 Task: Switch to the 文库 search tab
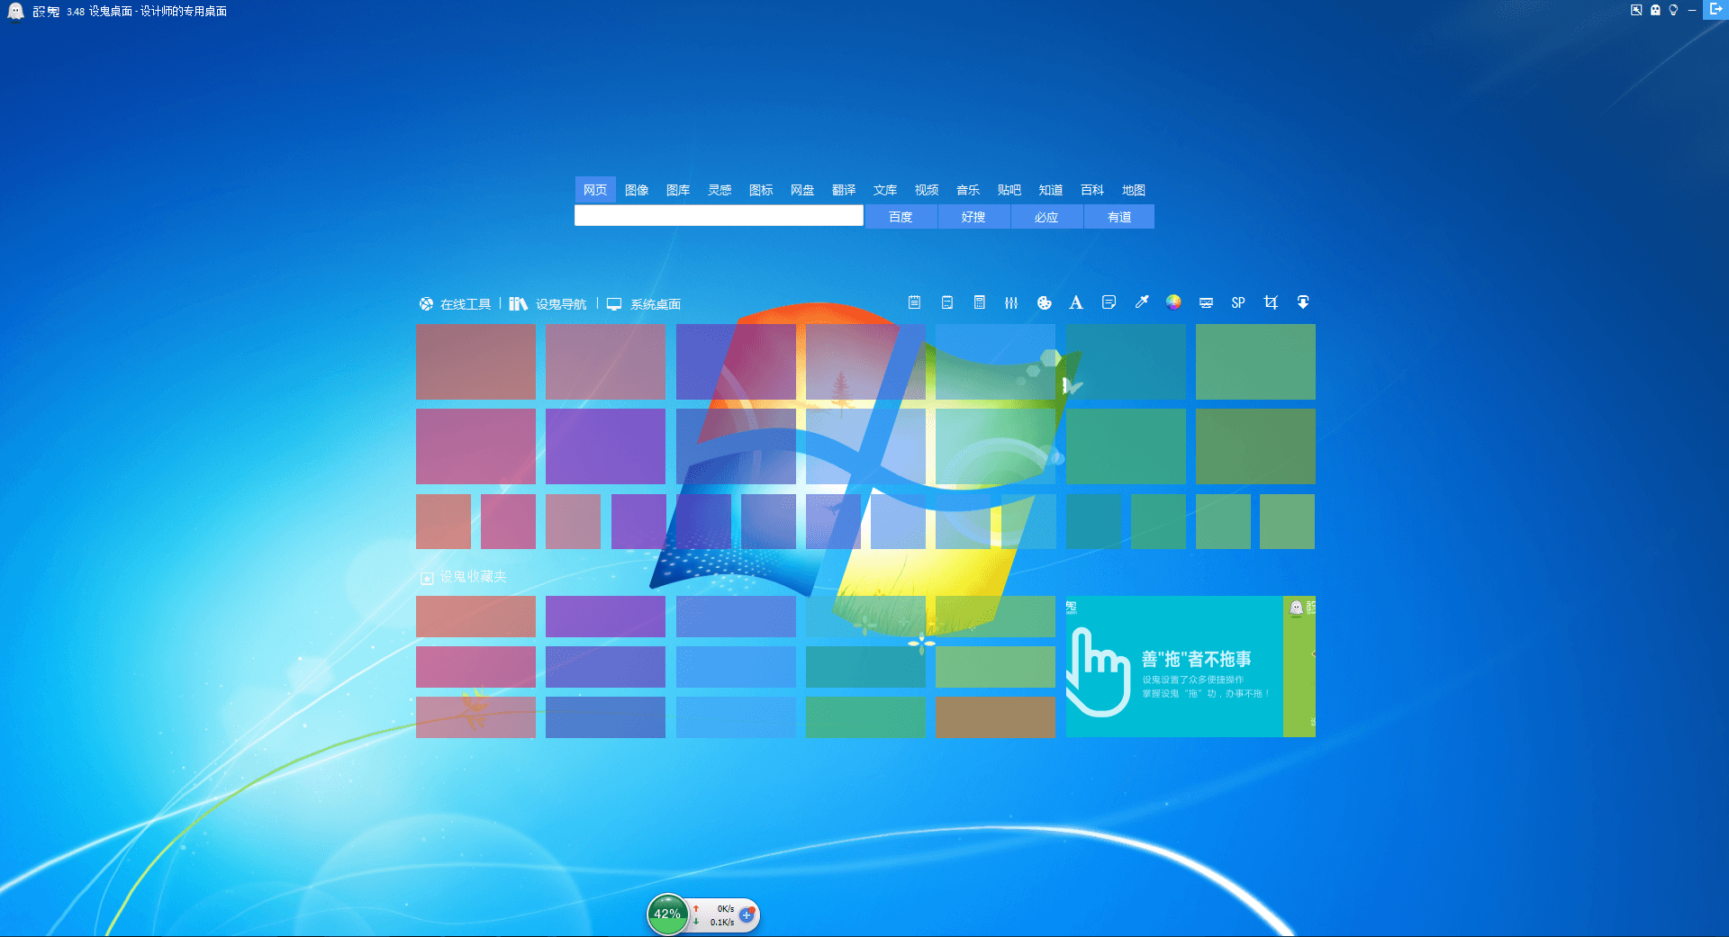(x=885, y=190)
